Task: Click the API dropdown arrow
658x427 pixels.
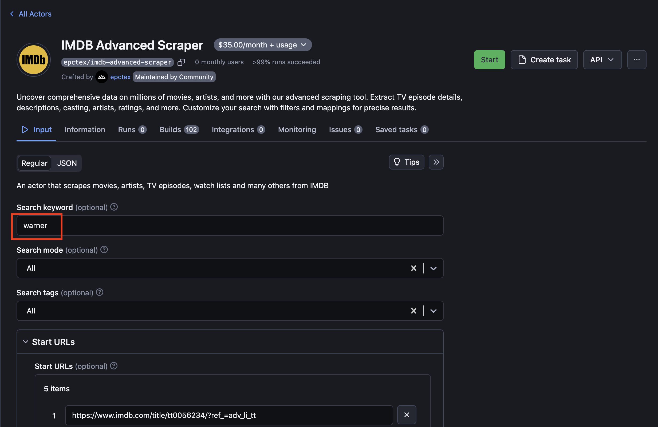Action: coord(610,59)
